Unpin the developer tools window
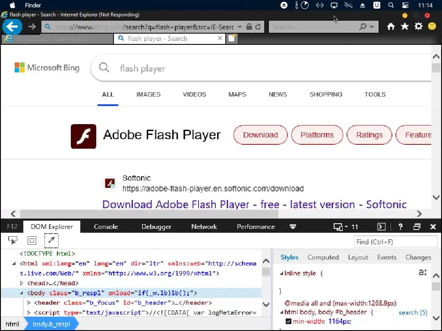The width and height of the screenshot is (442, 331). point(417,227)
